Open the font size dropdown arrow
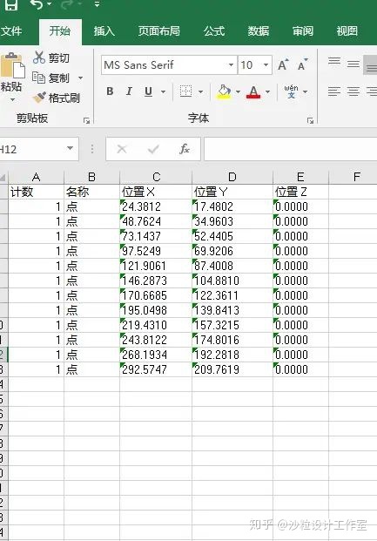The width and height of the screenshot is (377, 541). pos(266,64)
